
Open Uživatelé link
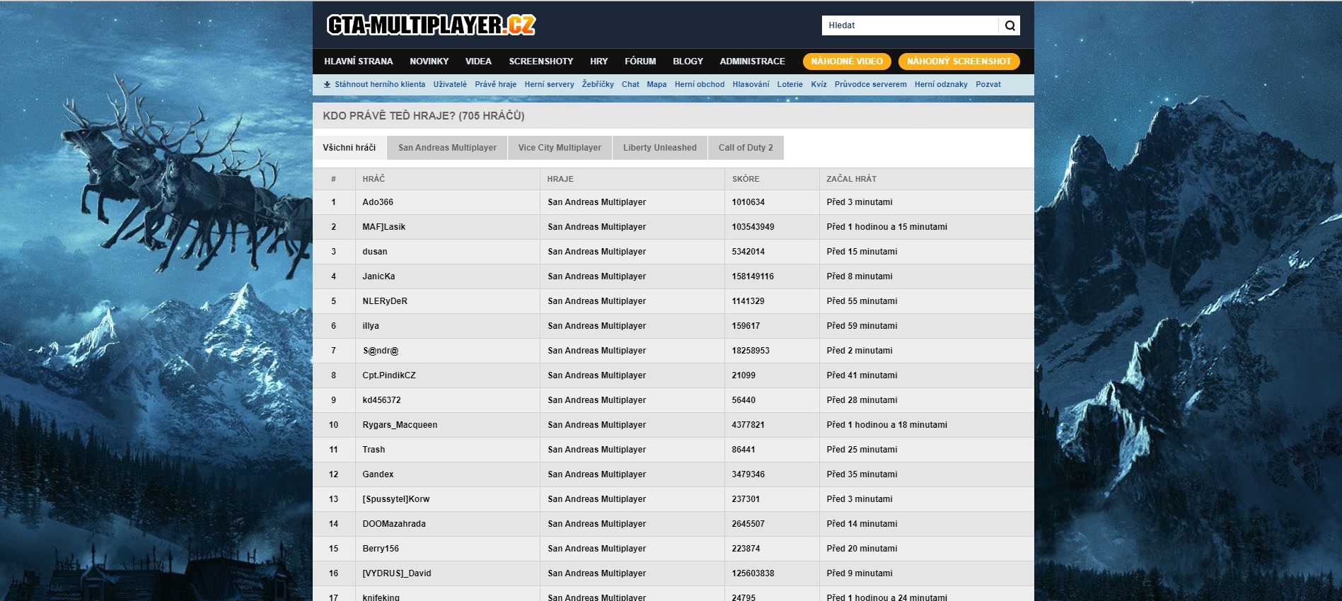pyautogui.click(x=450, y=84)
